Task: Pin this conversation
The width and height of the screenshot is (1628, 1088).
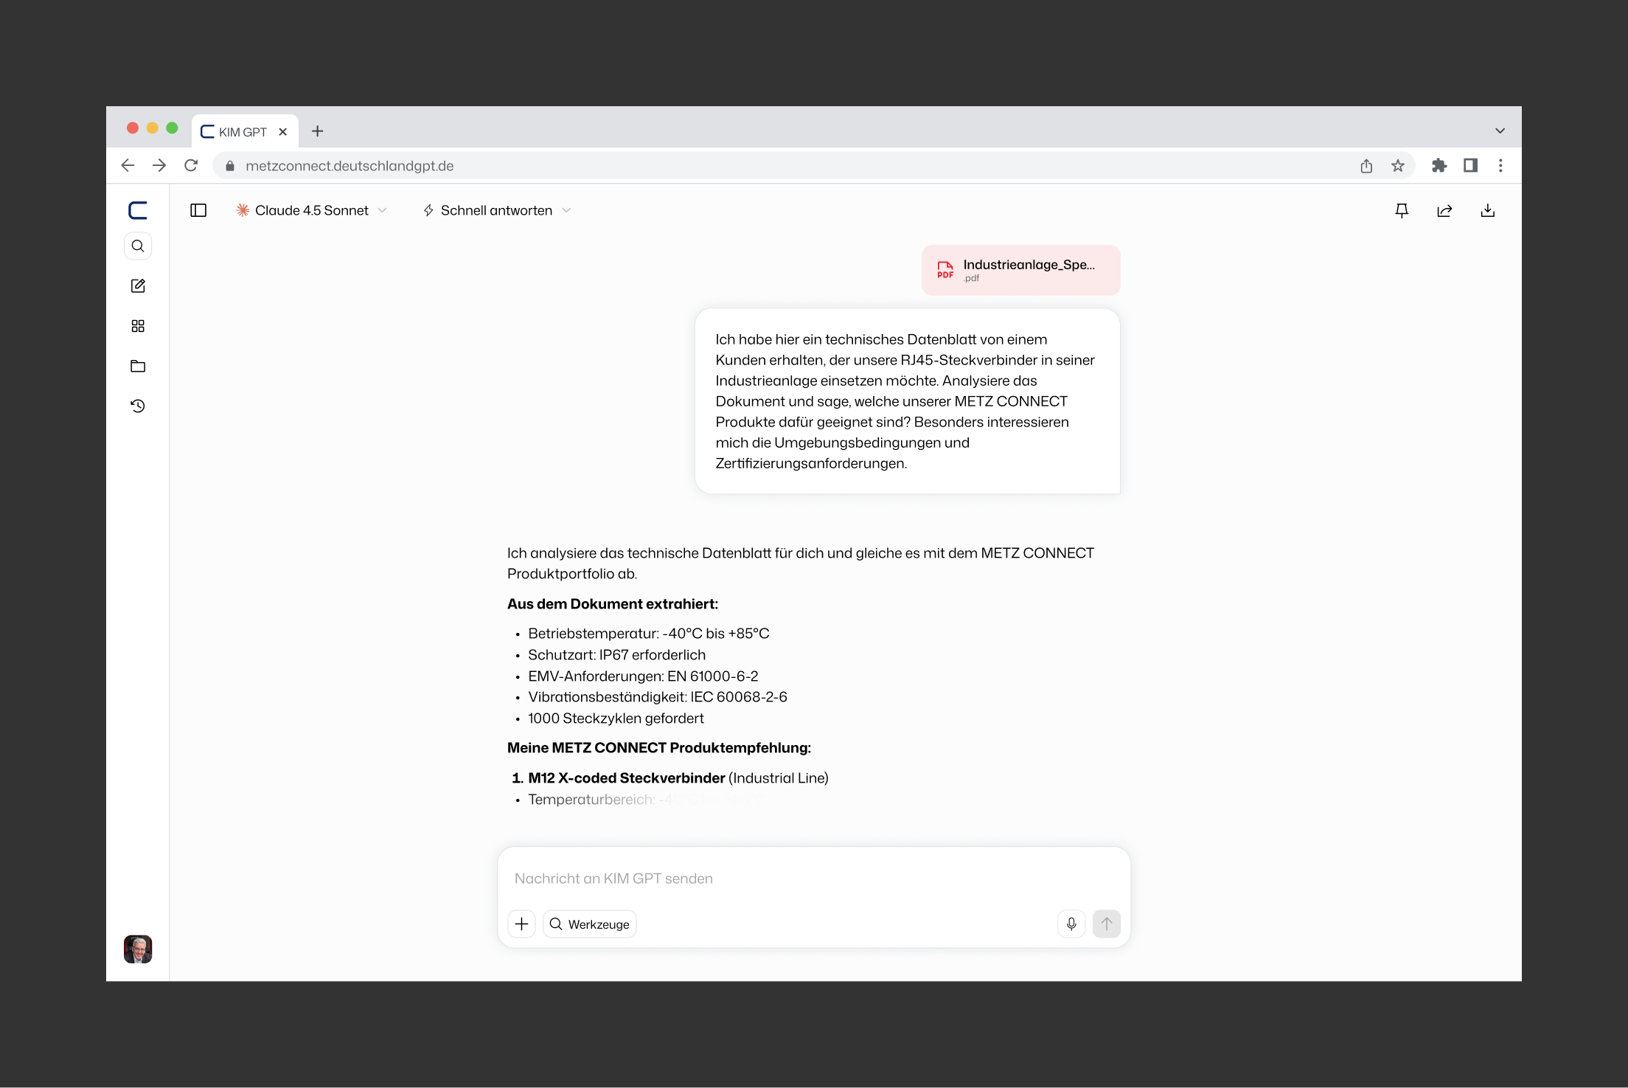Action: (x=1402, y=210)
